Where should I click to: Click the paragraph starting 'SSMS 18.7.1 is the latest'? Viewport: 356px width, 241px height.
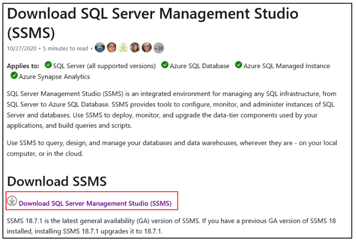pyautogui.click(x=172, y=226)
